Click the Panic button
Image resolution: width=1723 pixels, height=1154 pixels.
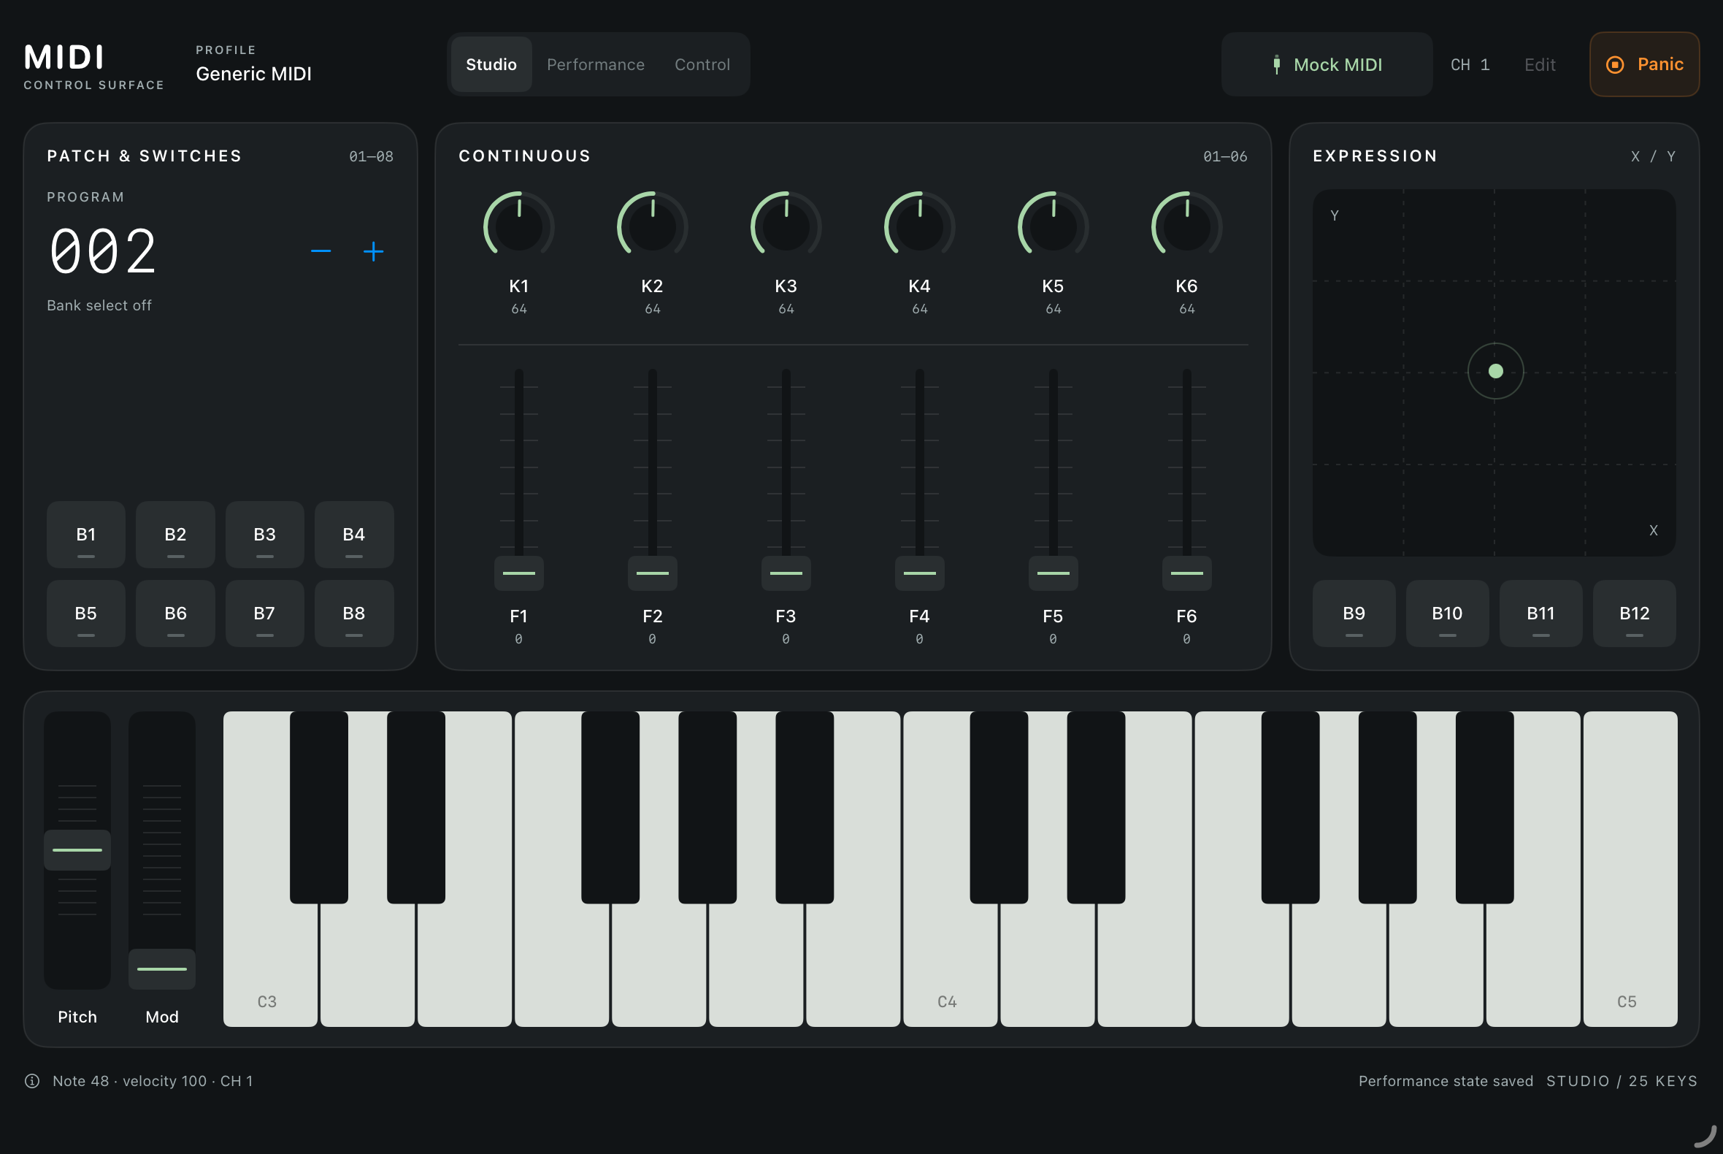coord(1643,64)
